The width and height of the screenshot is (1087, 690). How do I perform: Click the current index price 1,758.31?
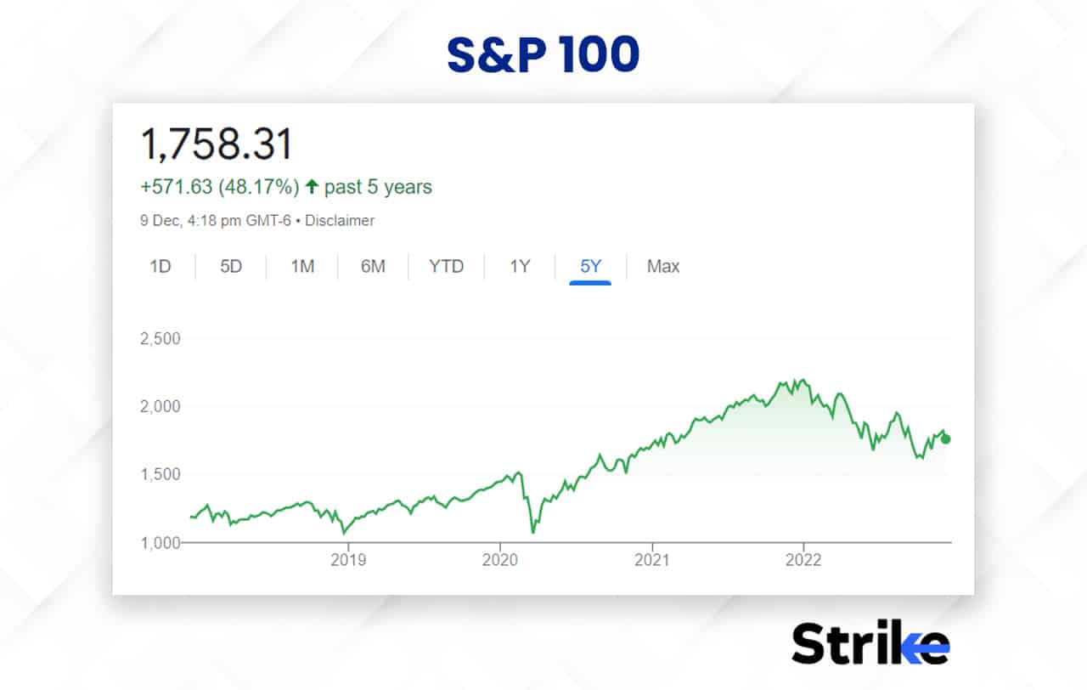coord(217,144)
